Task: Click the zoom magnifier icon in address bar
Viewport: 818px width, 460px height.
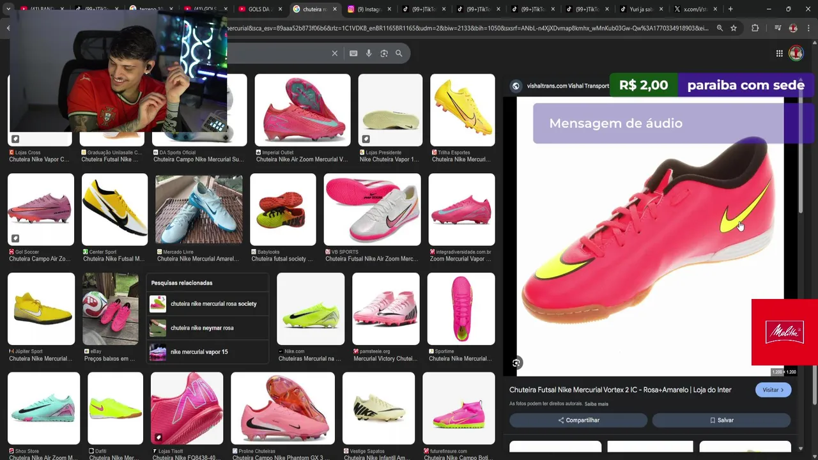Action: 720,28
